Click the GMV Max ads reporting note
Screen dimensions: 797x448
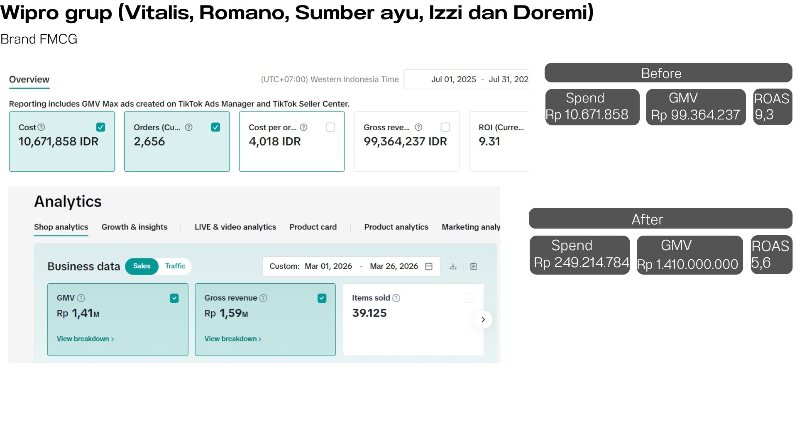pos(179,104)
